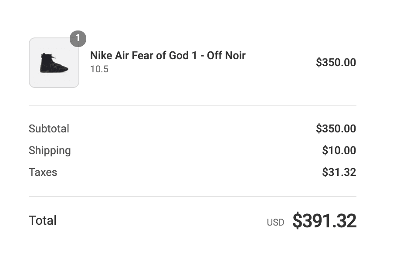Image resolution: width=400 pixels, height=277 pixels.
Task: Click the $10.00 shipping cost
Action: [x=339, y=150]
